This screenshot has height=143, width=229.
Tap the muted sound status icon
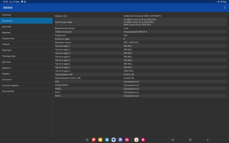pos(219,2)
